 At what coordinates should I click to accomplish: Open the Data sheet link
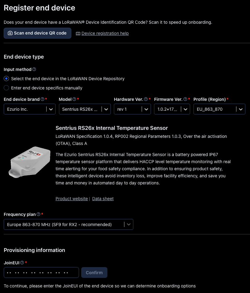(103, 199)
